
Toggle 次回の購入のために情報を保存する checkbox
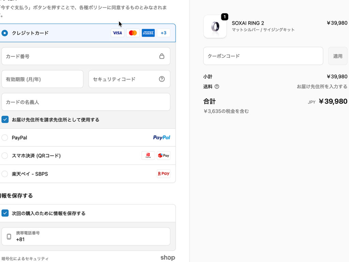(5, 213)
